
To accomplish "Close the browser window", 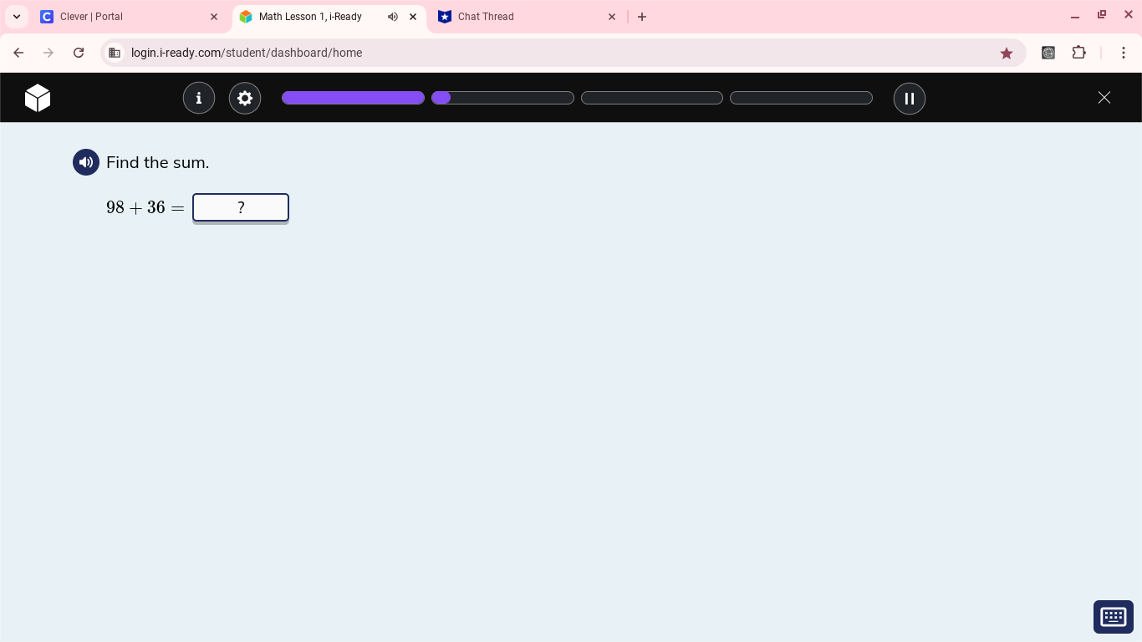I will coord(1129,15).
